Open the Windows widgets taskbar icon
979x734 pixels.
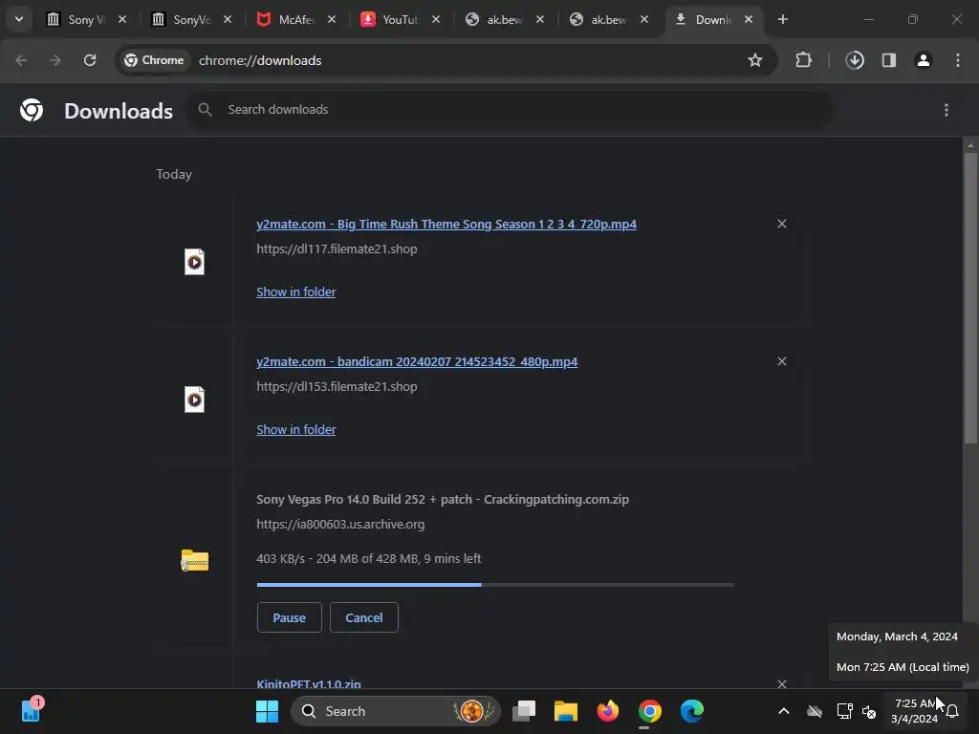point(30,711)
